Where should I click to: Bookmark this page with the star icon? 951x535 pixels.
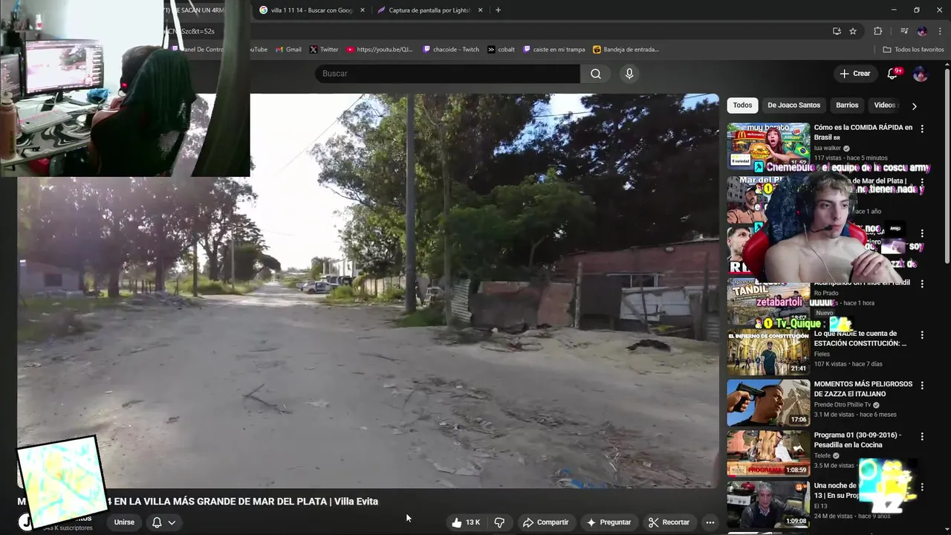[x=853, y=31]
